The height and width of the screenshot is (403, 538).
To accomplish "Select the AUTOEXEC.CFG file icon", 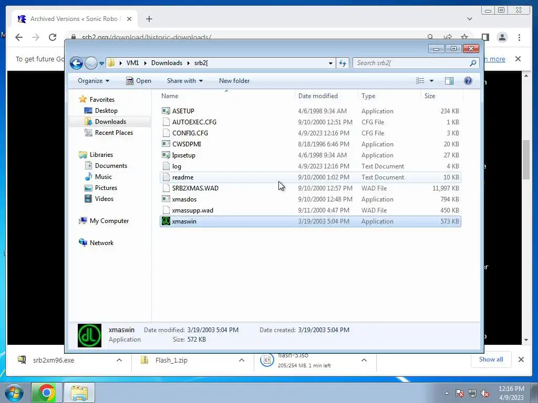I will (166, 122).
